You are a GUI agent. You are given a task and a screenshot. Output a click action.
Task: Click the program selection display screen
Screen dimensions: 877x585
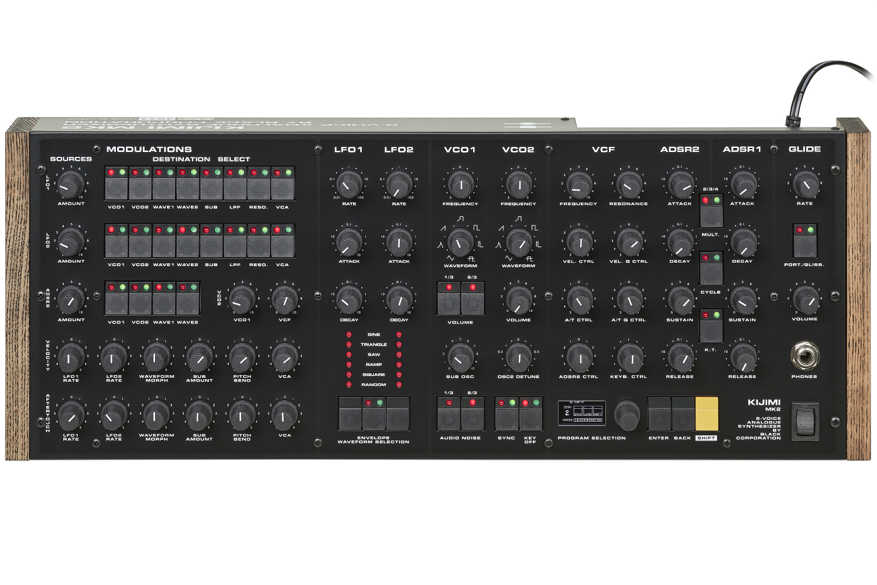tap(581, 413)
